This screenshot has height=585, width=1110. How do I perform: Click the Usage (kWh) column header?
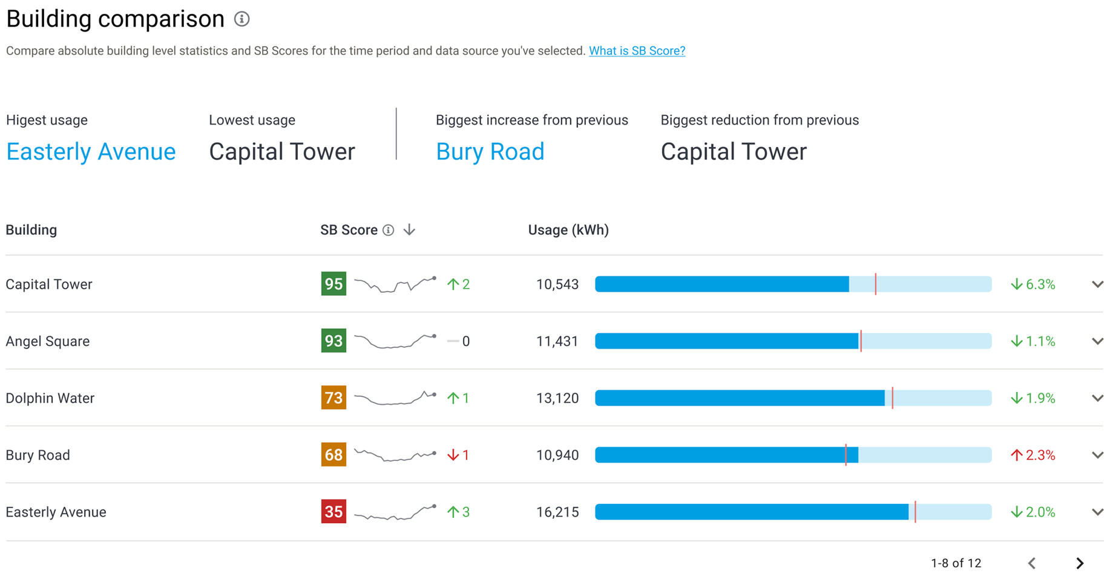(568, 230)
